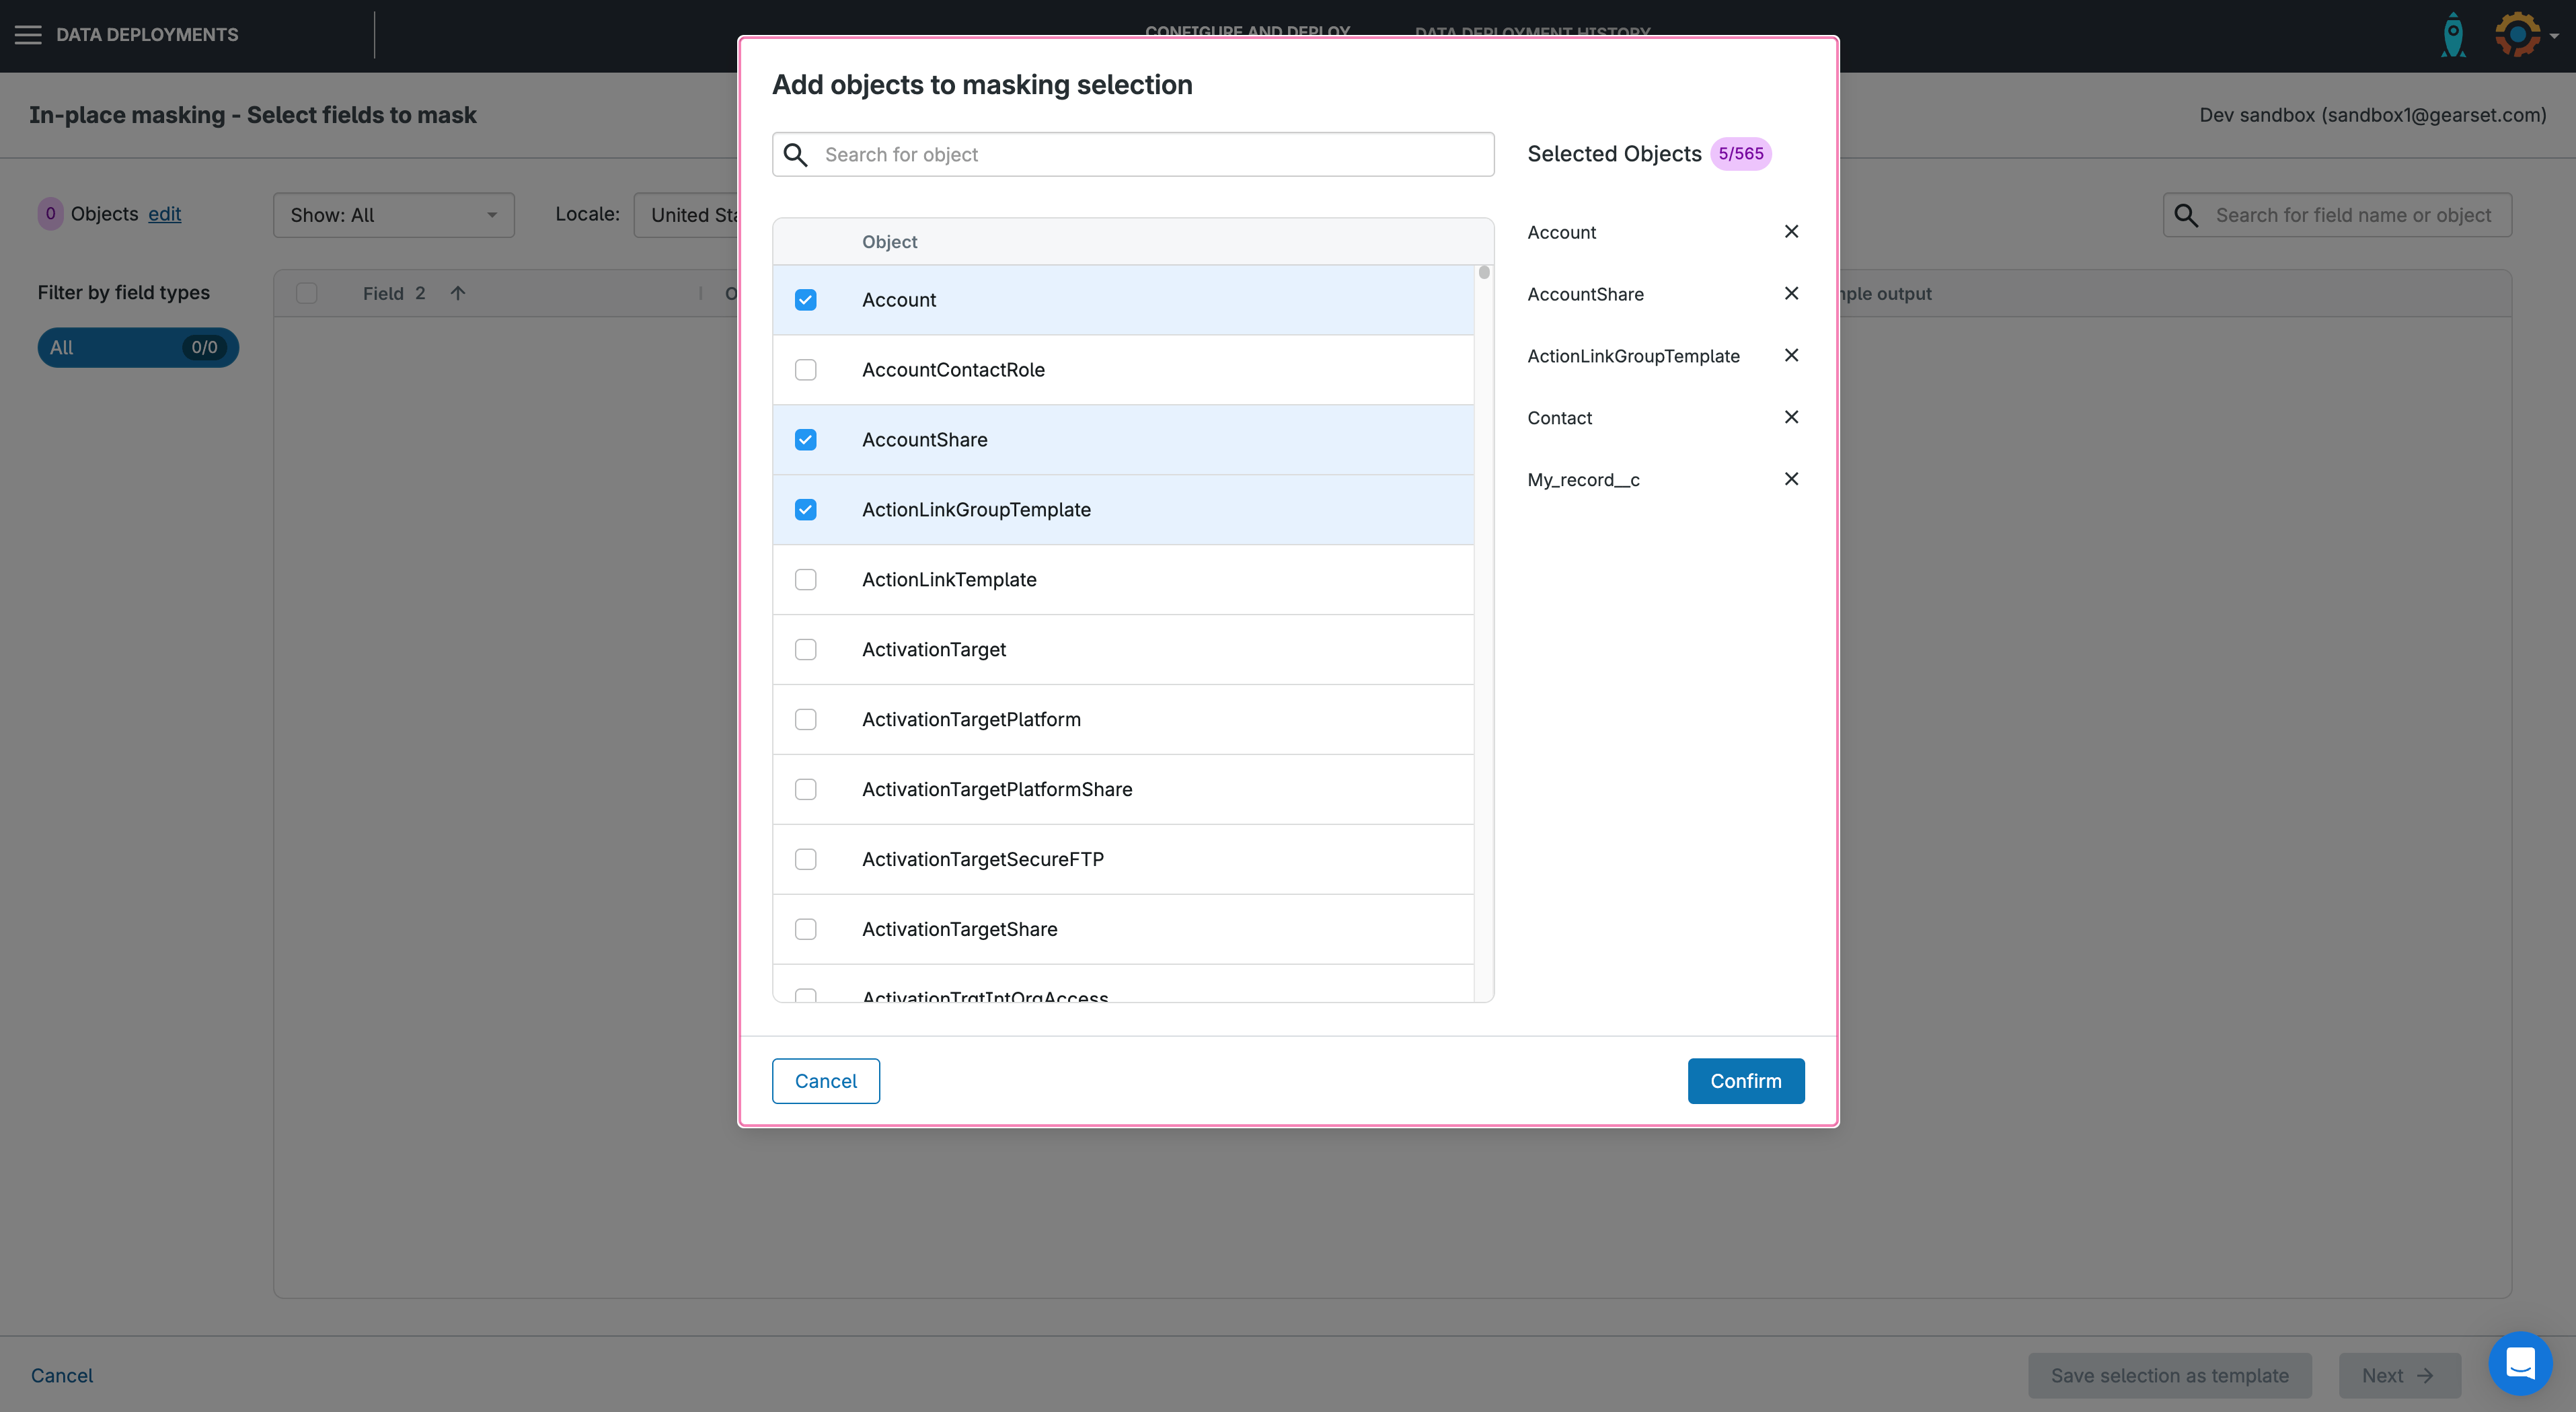Cancel the add objects dialog
2576x1412 pixels.
click(x=825, y=1081)
